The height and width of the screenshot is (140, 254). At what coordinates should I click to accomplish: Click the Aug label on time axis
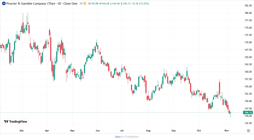tap(148, 130)
